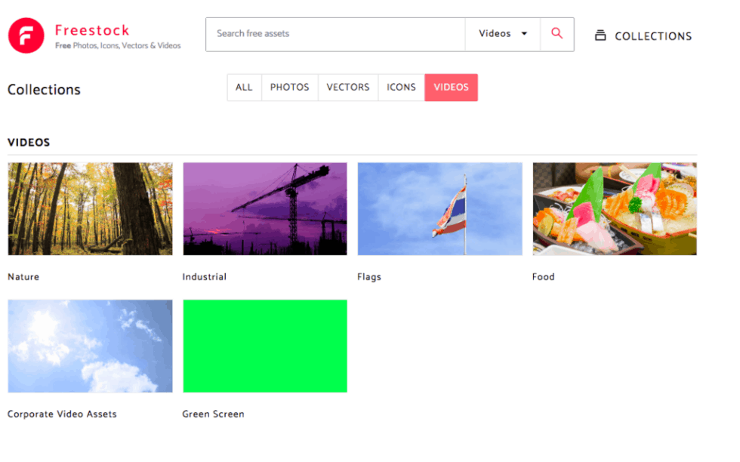This screenshot has width=740, height=462.
Task: Click the Collections page heading
Action: pos(43,89)
